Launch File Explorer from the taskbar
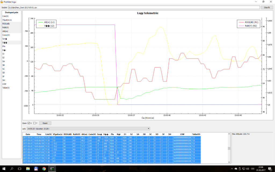The image size is (275, 172). coord(28,169)
